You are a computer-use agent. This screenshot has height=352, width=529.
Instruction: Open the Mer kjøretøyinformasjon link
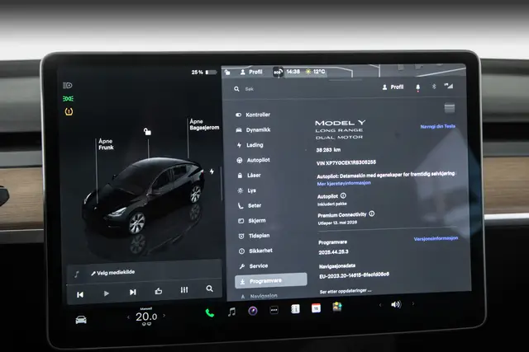pos(344,183)
